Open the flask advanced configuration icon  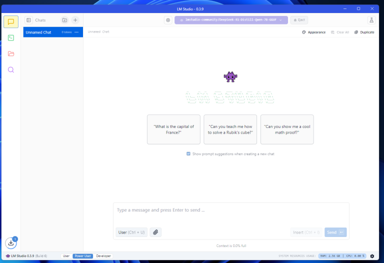(371, 20)
